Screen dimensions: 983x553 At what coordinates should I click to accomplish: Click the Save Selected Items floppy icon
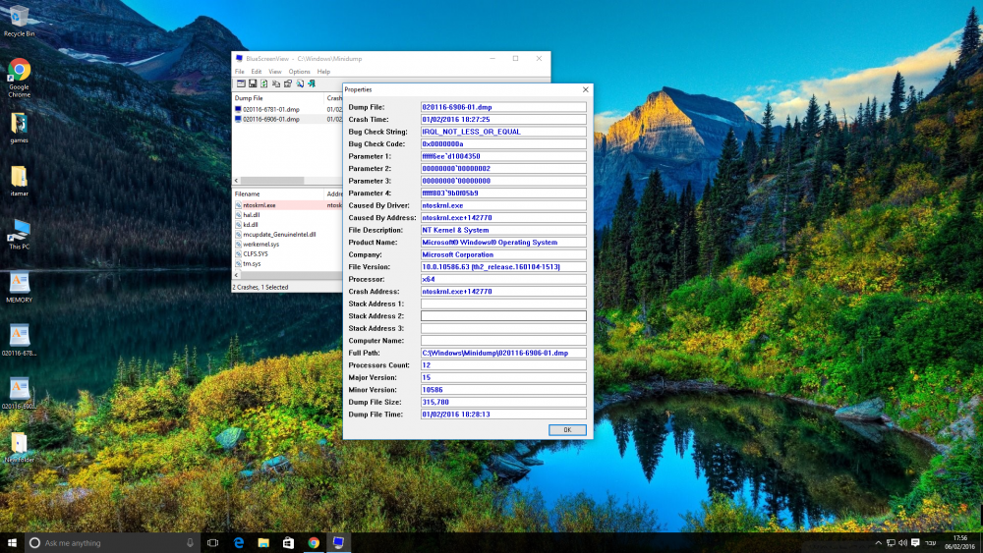(x=253, y=83)
